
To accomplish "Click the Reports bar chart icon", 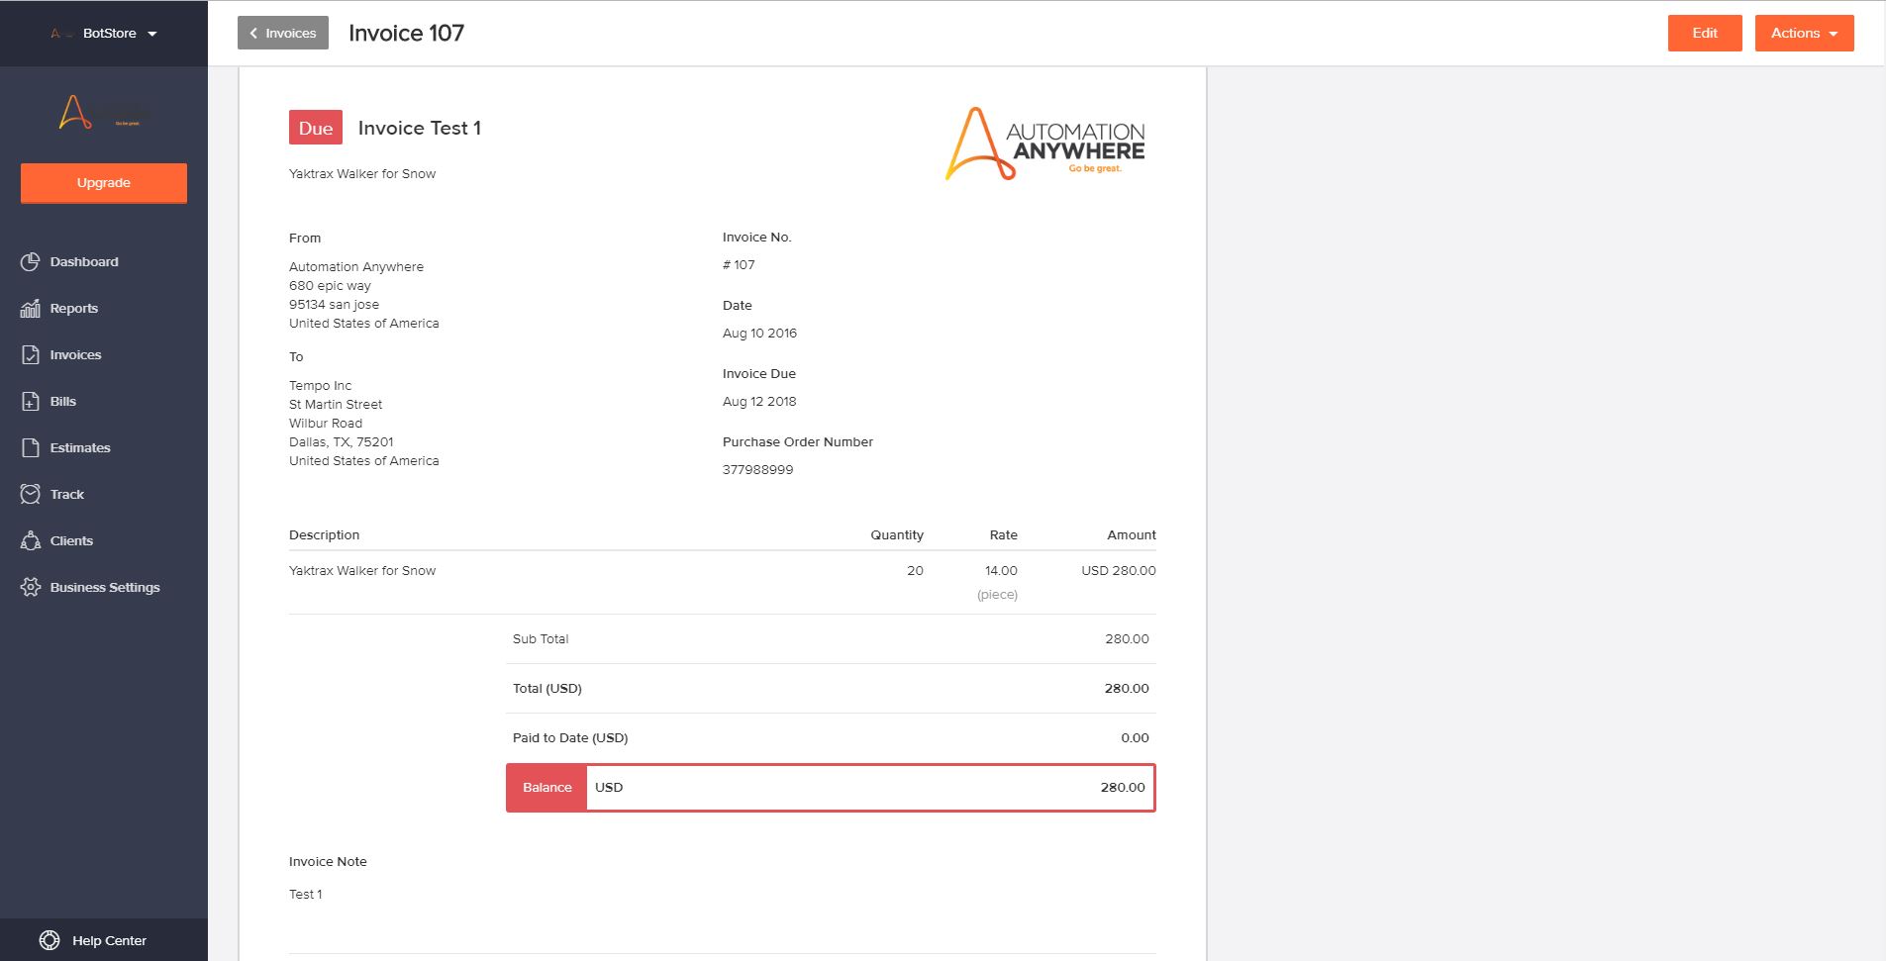I will (31, 309).
